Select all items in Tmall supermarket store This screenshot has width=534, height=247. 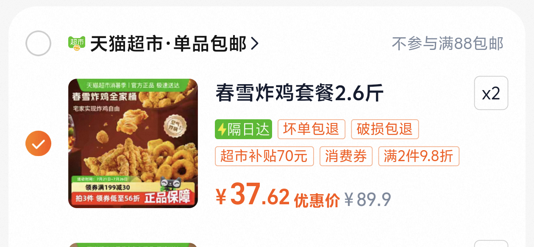39,43
